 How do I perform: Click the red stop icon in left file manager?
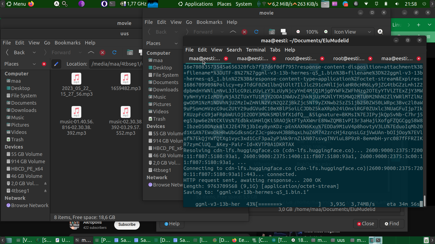click(x=102, y=53)
